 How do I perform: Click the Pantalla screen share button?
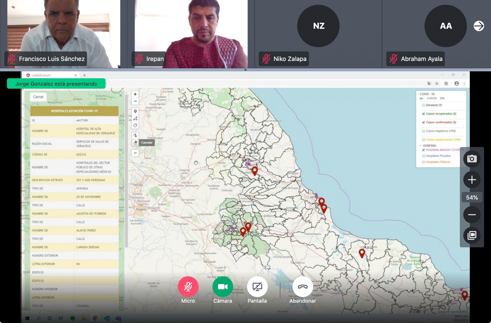tap(257, 287)
